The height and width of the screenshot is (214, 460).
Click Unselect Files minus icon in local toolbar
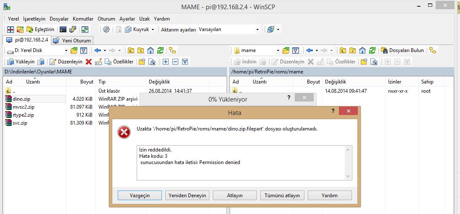click(175, 62)
